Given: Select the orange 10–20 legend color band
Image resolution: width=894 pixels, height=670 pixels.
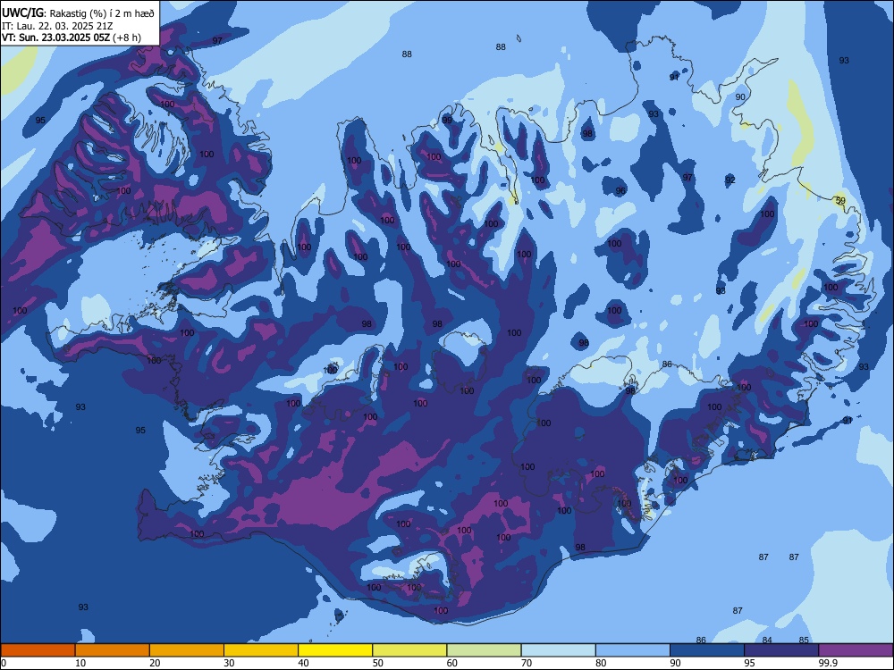Looking at the screenshot, I should 113,650.
